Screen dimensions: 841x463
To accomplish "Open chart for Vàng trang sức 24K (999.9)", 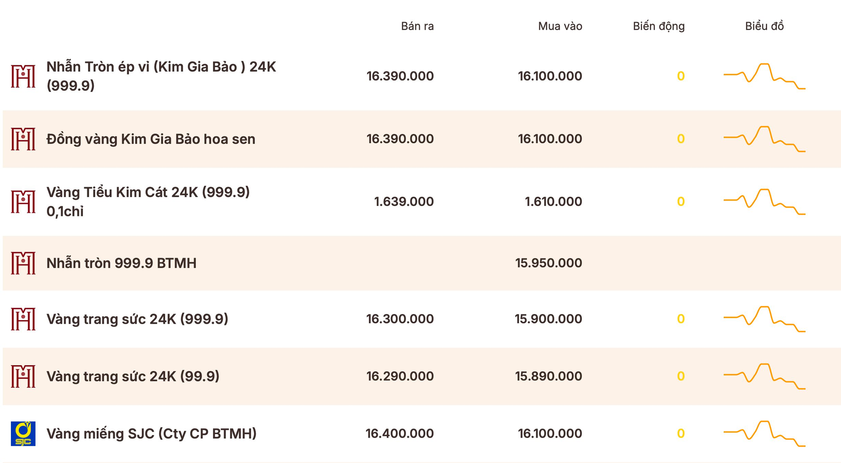I will pos(764,319).
